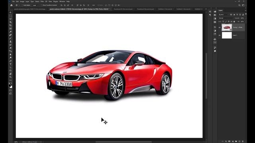The width and height of the screenshot is (255, 143).
Task: Hide the car smart object layer
Action: [220, 27]
